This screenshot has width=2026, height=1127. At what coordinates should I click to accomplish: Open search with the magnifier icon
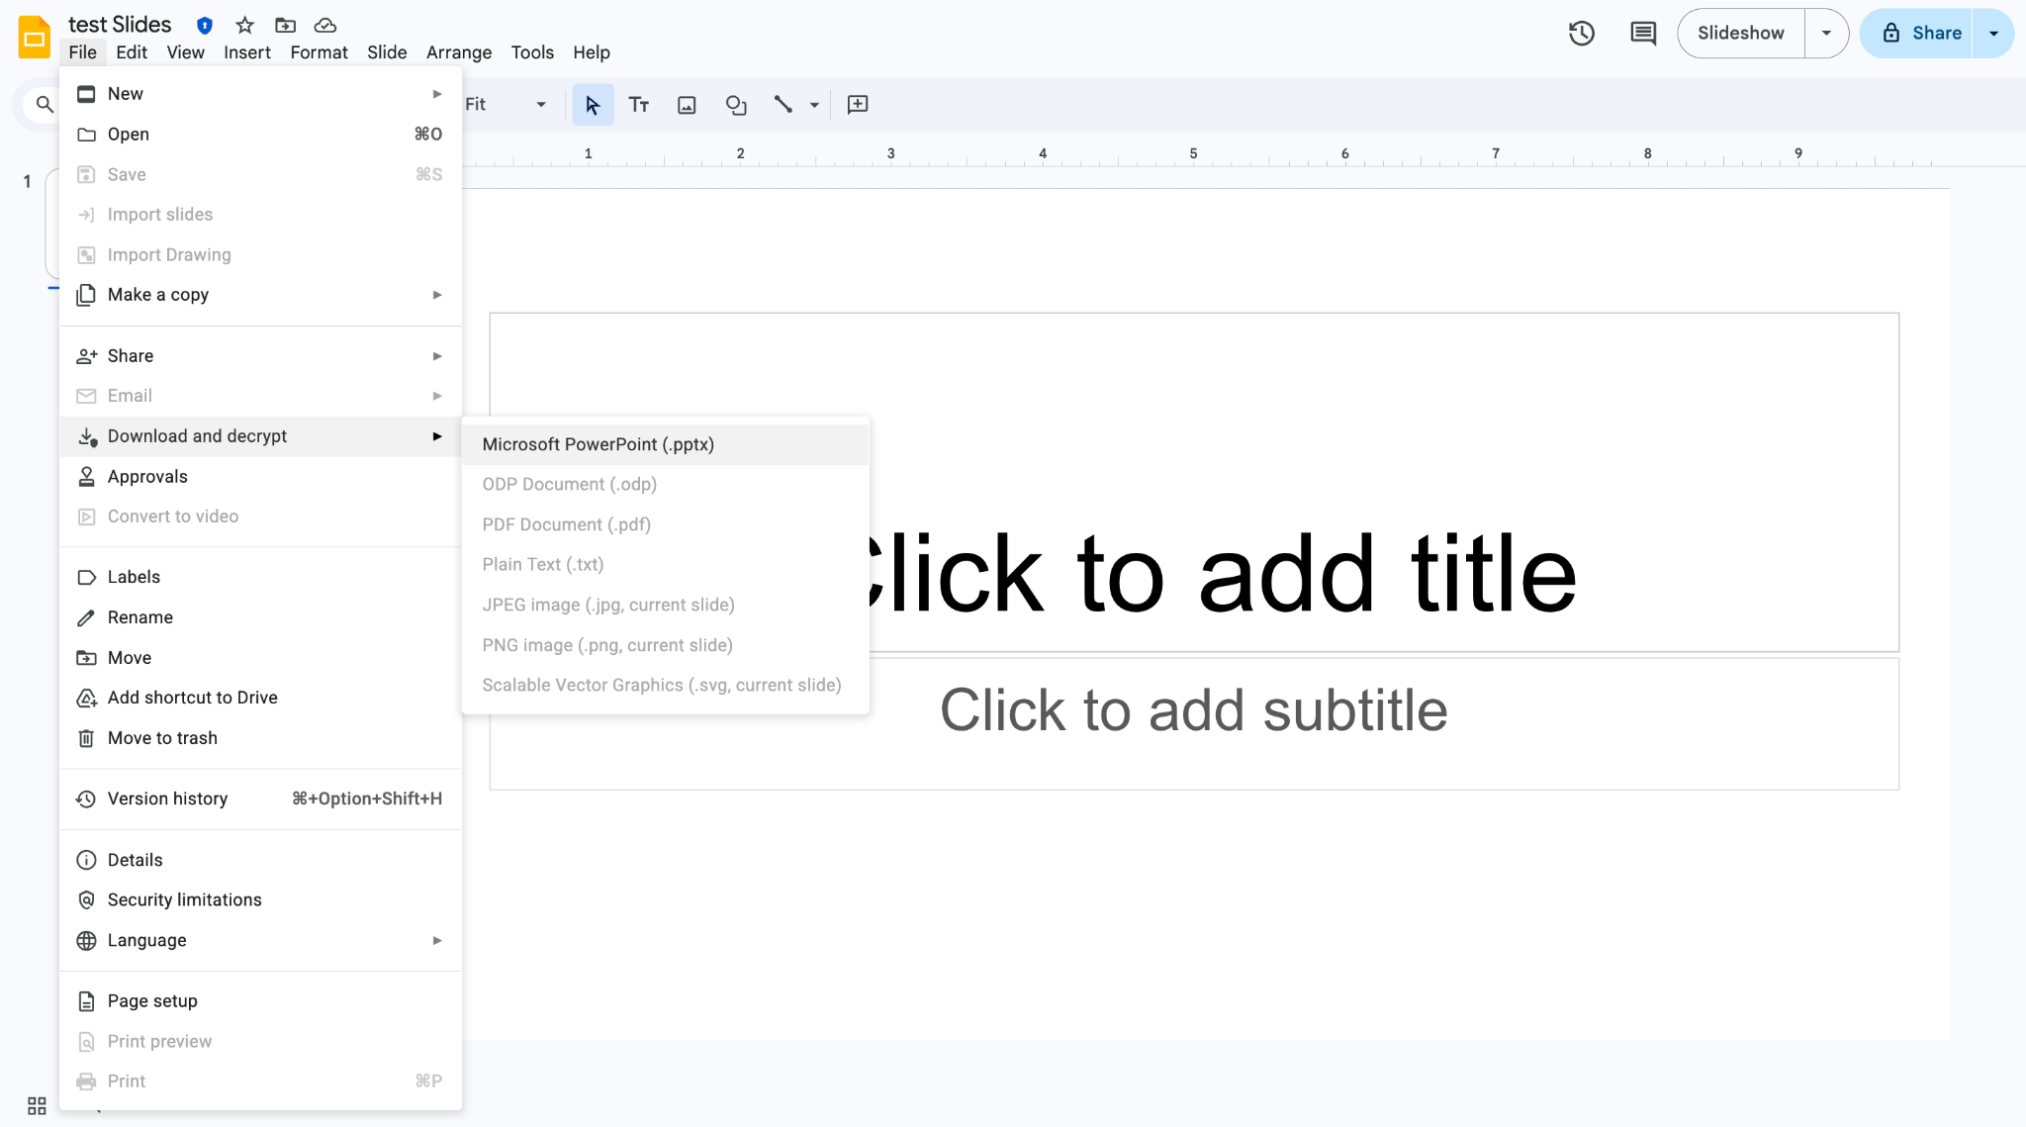(44, 104)
